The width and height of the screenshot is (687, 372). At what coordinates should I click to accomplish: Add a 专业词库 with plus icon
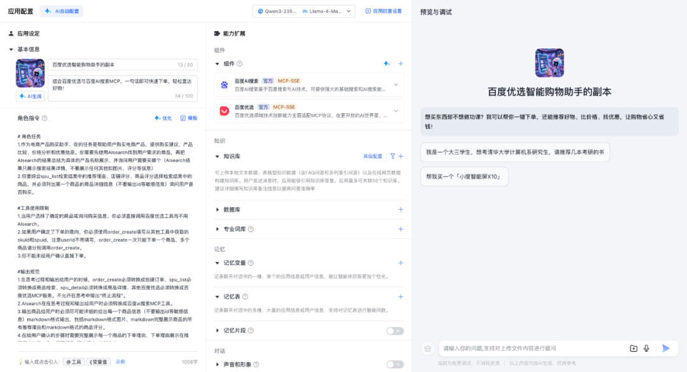pos(401,229)
